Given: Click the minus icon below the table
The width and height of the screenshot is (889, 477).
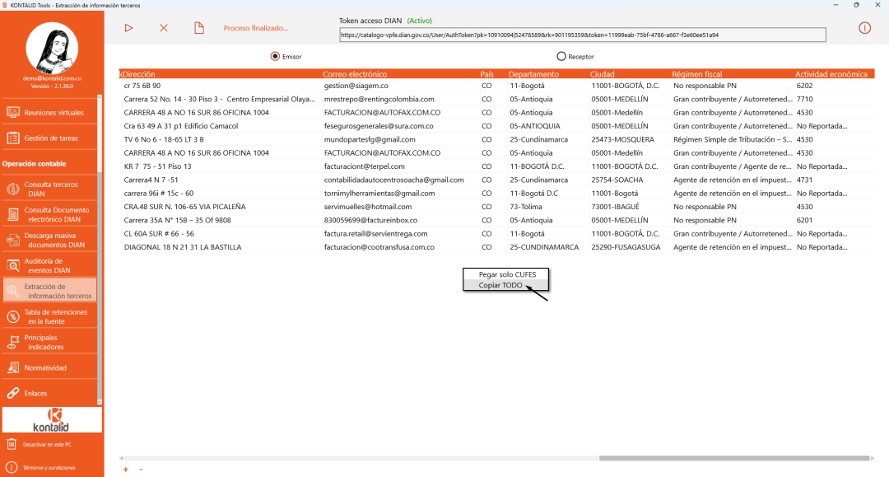Looking at the screenshot, I should [x=141, y=470].
